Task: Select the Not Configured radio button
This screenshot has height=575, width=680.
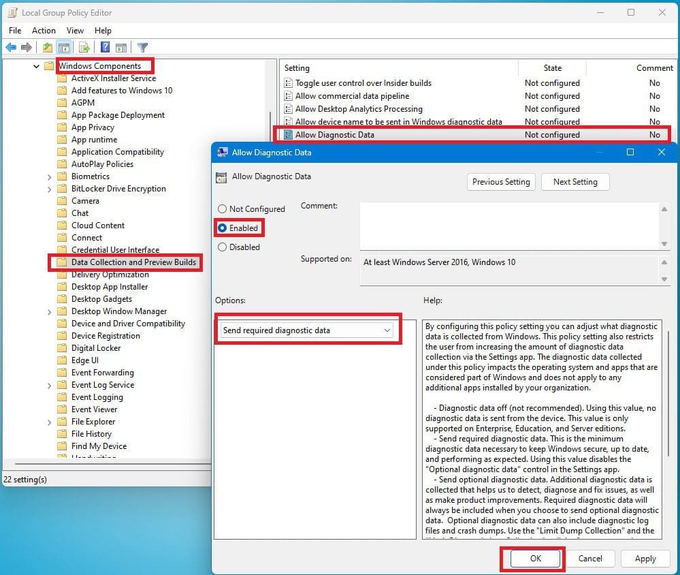Action: coord(223,209)
